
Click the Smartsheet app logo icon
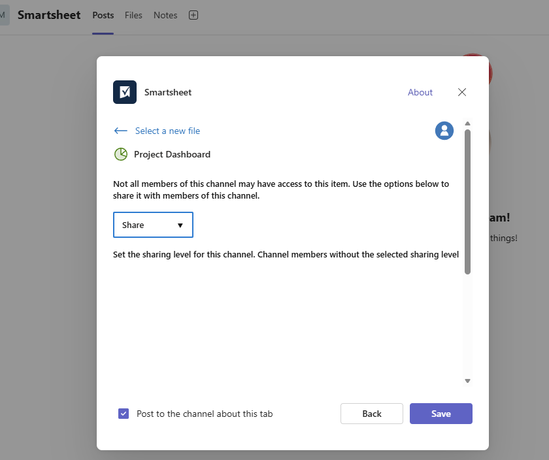(125, 92)
